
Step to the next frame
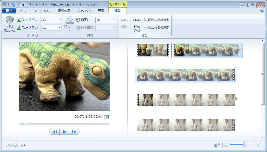(74, 132)
